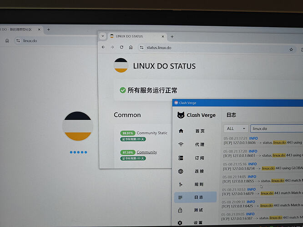Click the 21:09:31 log entry

point(262,204)
